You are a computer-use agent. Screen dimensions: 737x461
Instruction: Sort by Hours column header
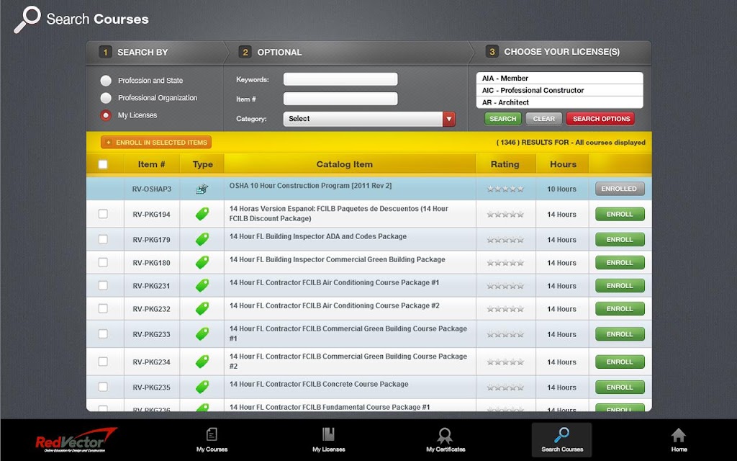(563, 164)
